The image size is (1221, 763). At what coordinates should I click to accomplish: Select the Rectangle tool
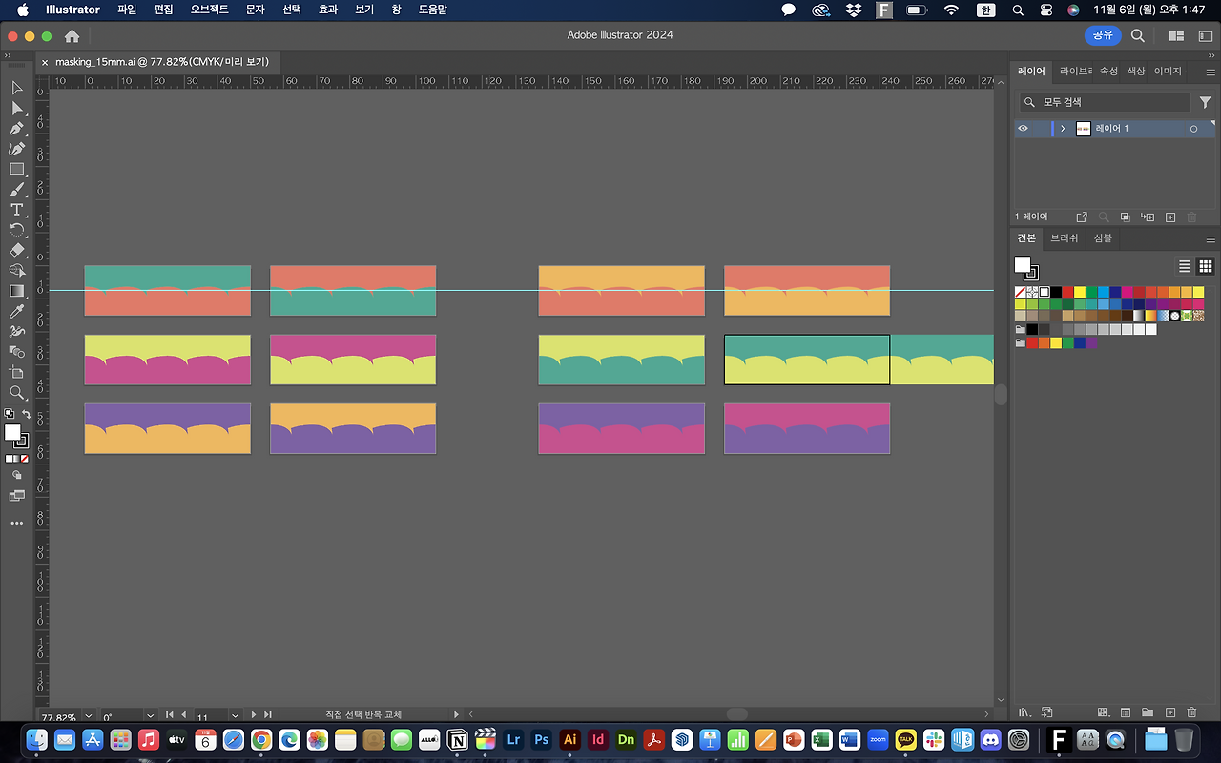(x=17, y=169)
